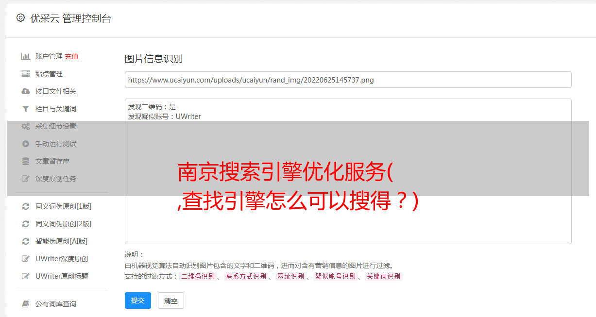Click the 二维码识别 tag
Image resolution: width=596 pixels, height=317 pixels.
coord(198,276)
